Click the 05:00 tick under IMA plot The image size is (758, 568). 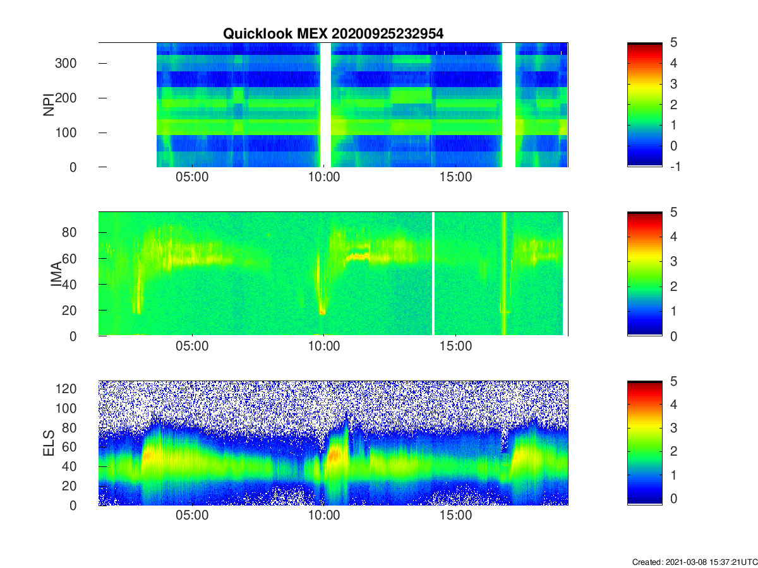point(192,346)
